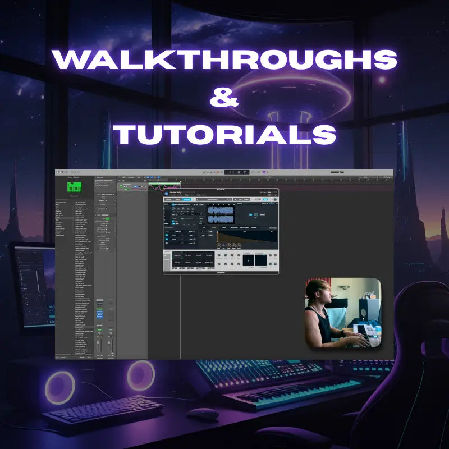Toggle Source A on in Alchemy
The image size is (449, 449).
(x=173, y=205)
